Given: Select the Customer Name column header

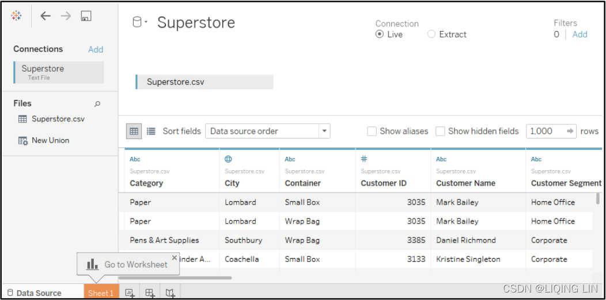Looking at the screenshot, I should [x=465, y=183].
